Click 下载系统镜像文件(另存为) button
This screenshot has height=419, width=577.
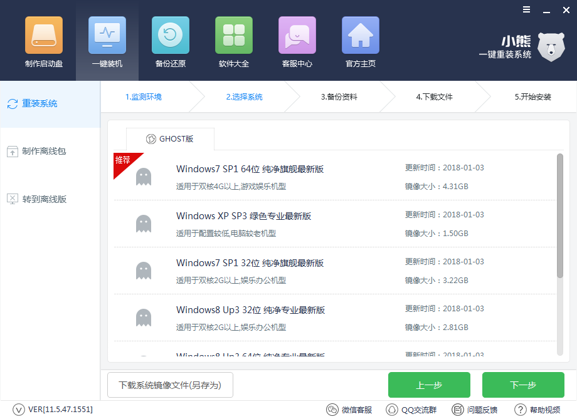point(170,385)
